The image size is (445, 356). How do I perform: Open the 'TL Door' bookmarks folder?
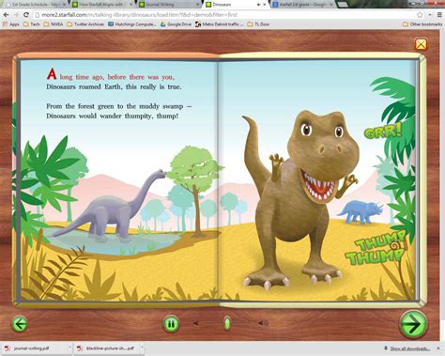[x=258, y=24]
